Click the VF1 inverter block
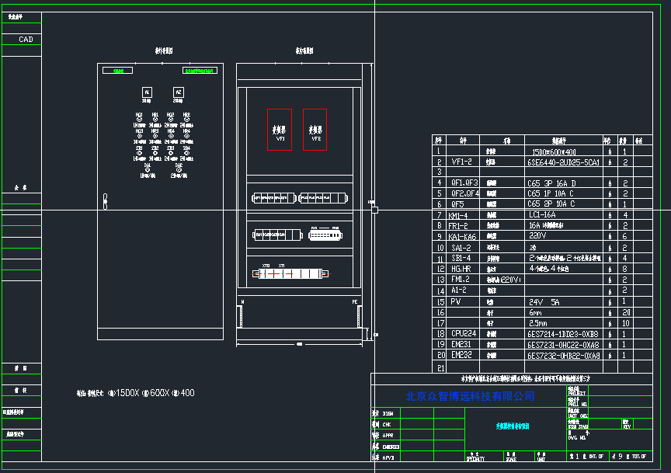The image size is (671, 473). pos(280,129)
